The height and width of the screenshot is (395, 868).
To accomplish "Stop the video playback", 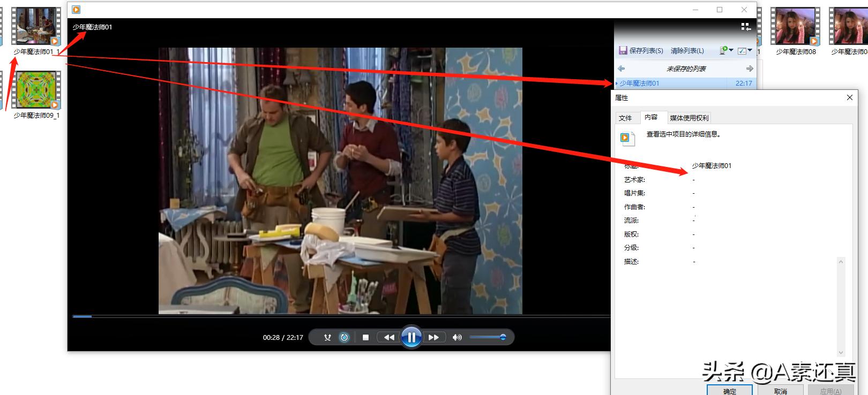I will 365,338.
